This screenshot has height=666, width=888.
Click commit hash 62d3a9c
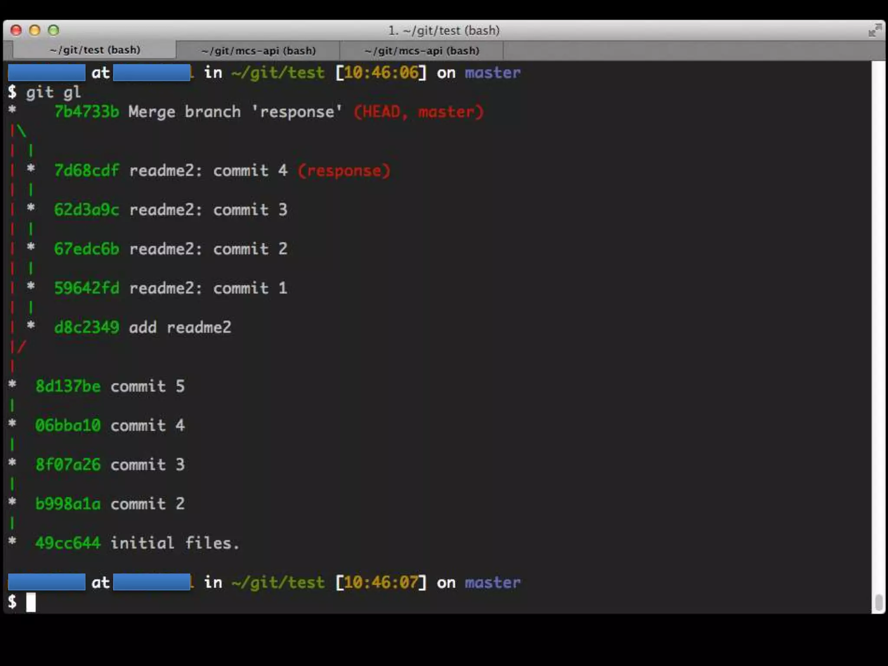pos(86,209)
